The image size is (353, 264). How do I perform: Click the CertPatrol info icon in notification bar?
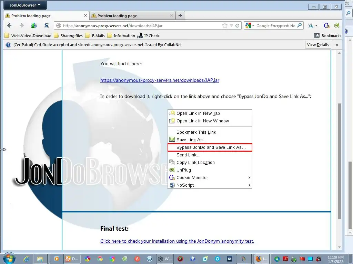tap(8, 45)
